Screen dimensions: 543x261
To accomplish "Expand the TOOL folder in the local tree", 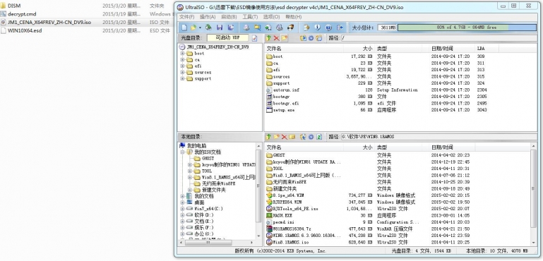I will tap(190, 171).
